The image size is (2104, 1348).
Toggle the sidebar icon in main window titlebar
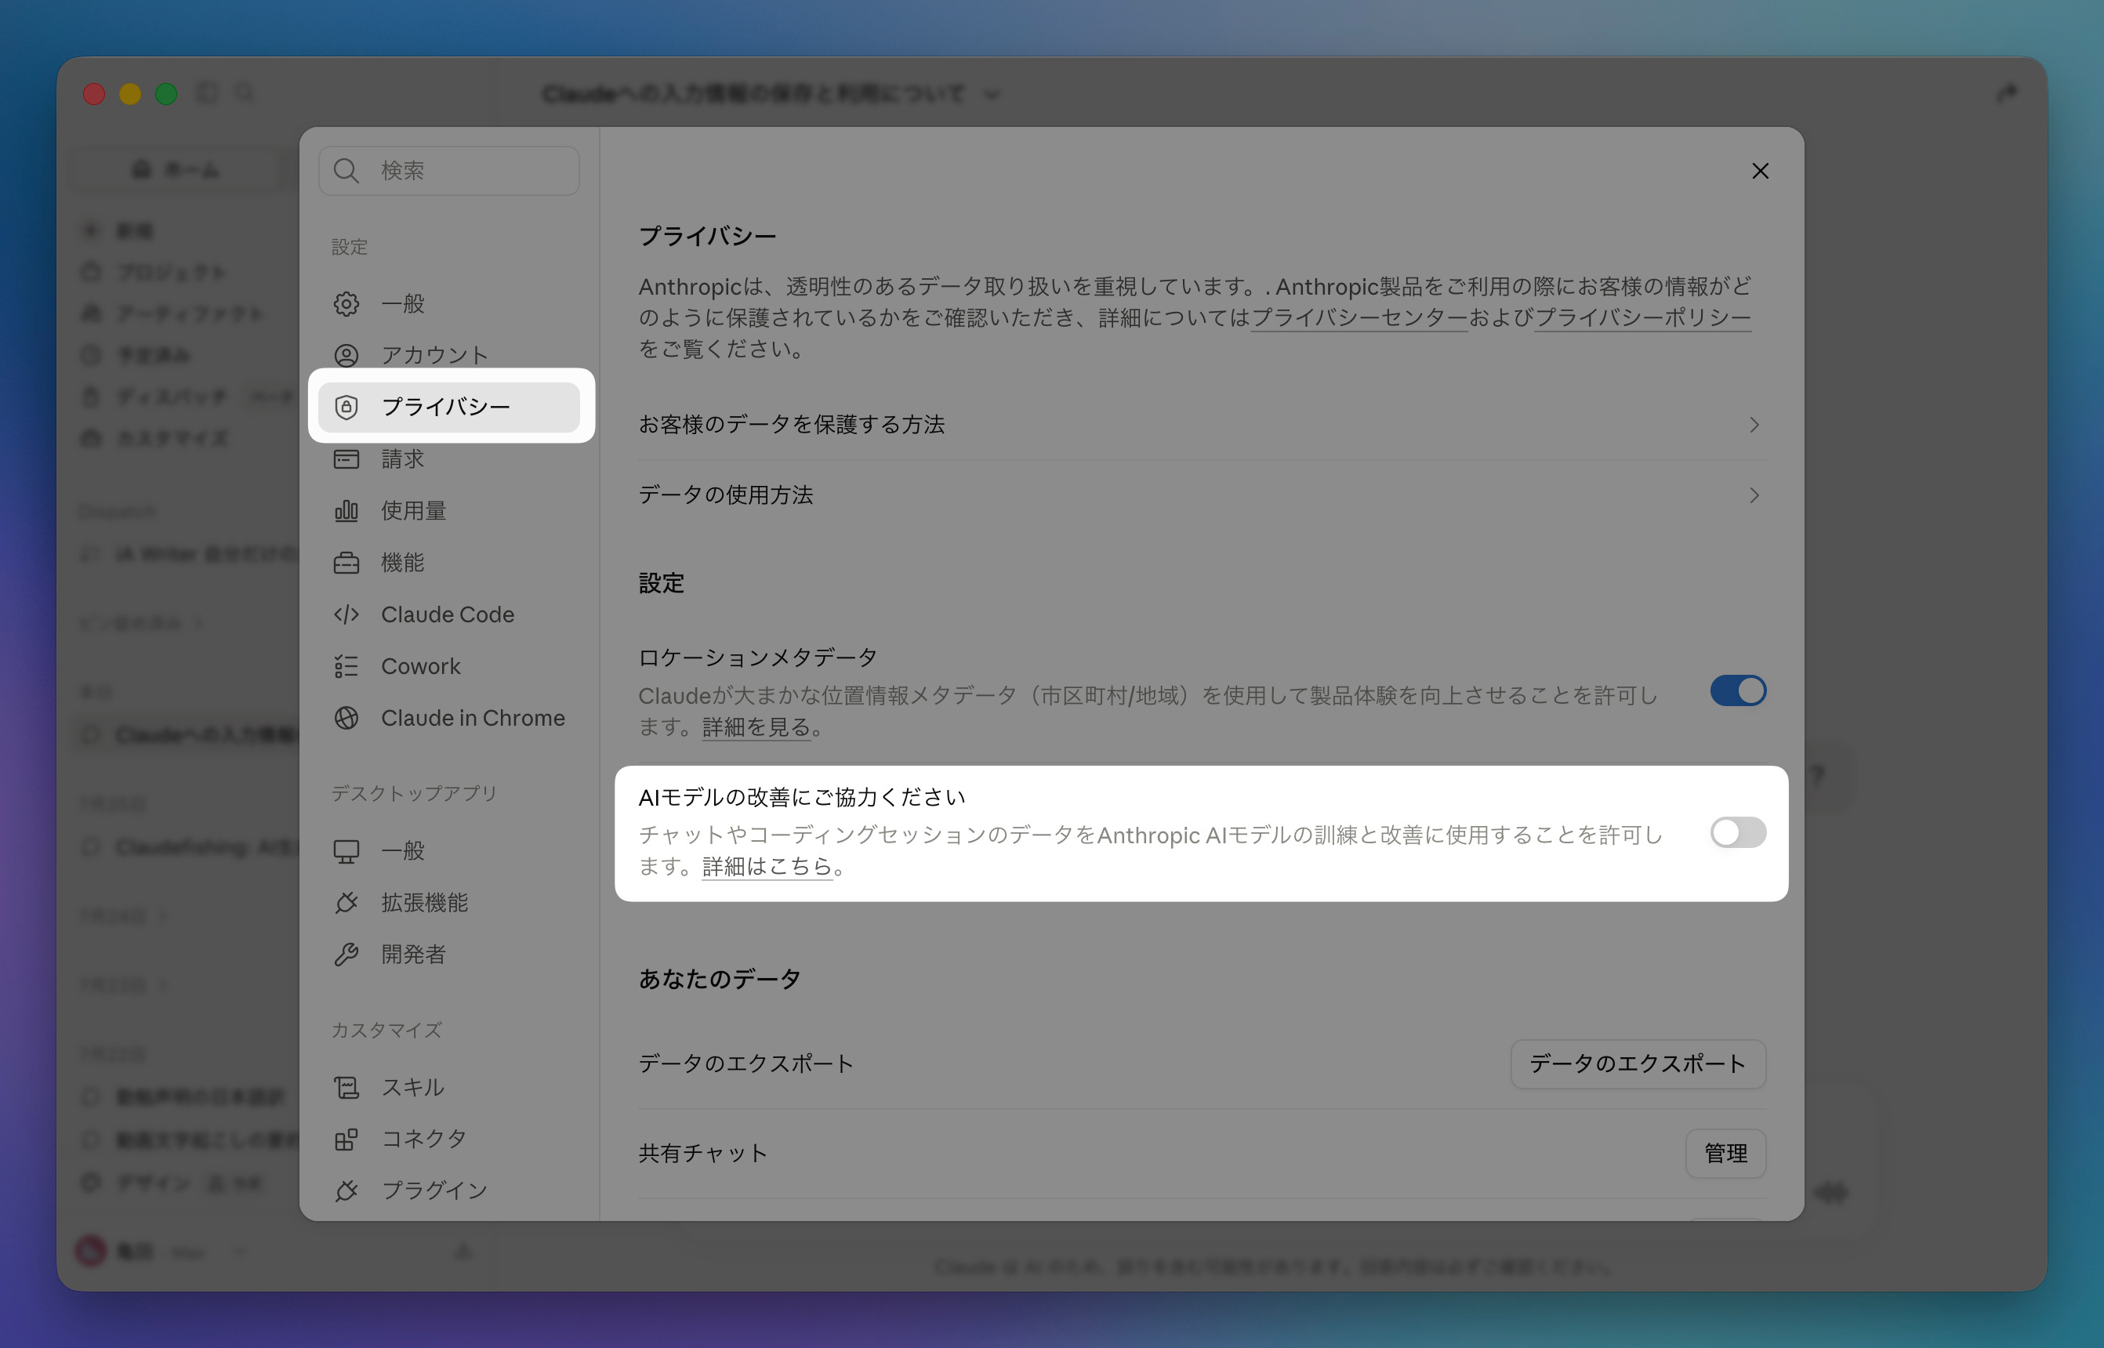(x=208, y=92)
